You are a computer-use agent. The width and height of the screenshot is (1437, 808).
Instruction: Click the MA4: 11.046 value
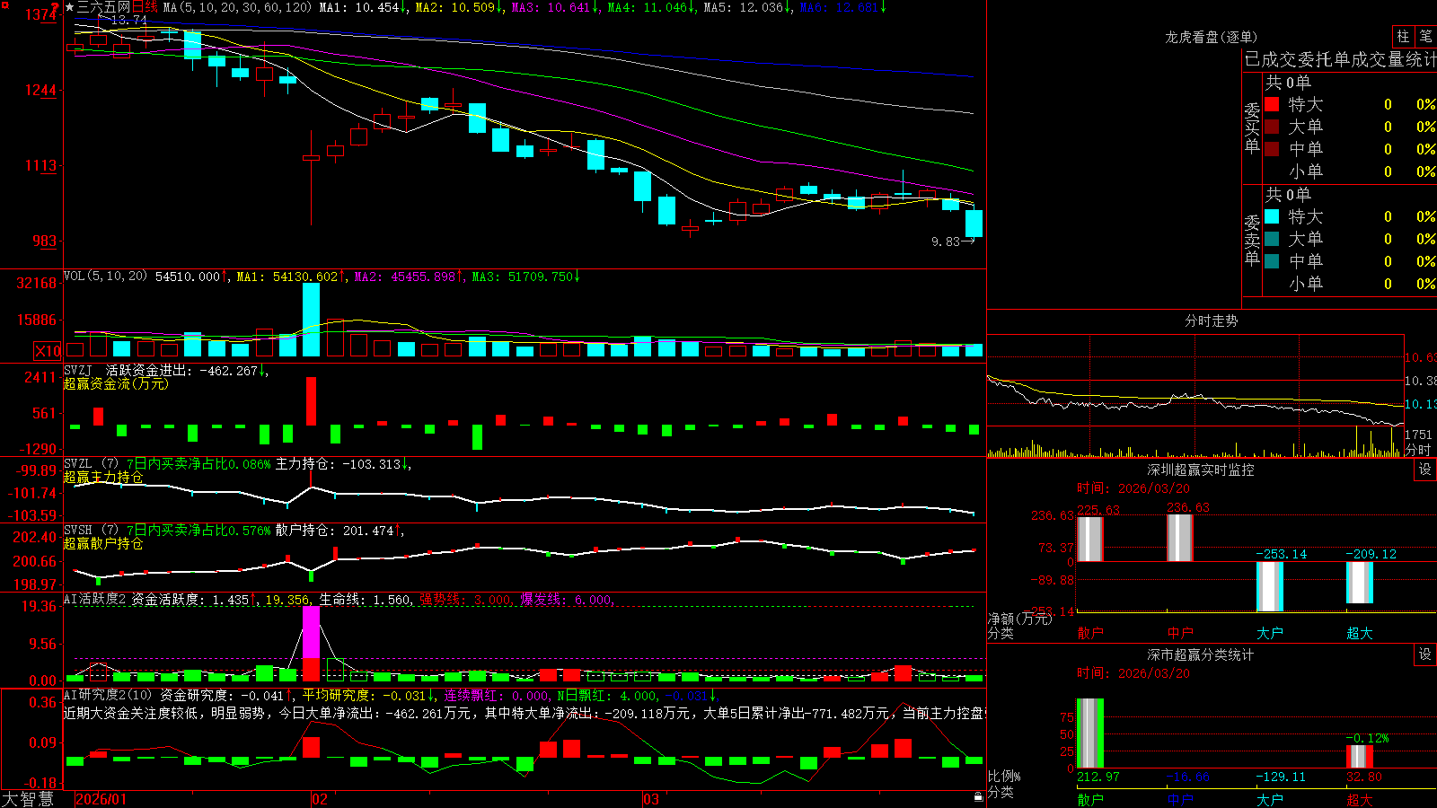point(651,7)
